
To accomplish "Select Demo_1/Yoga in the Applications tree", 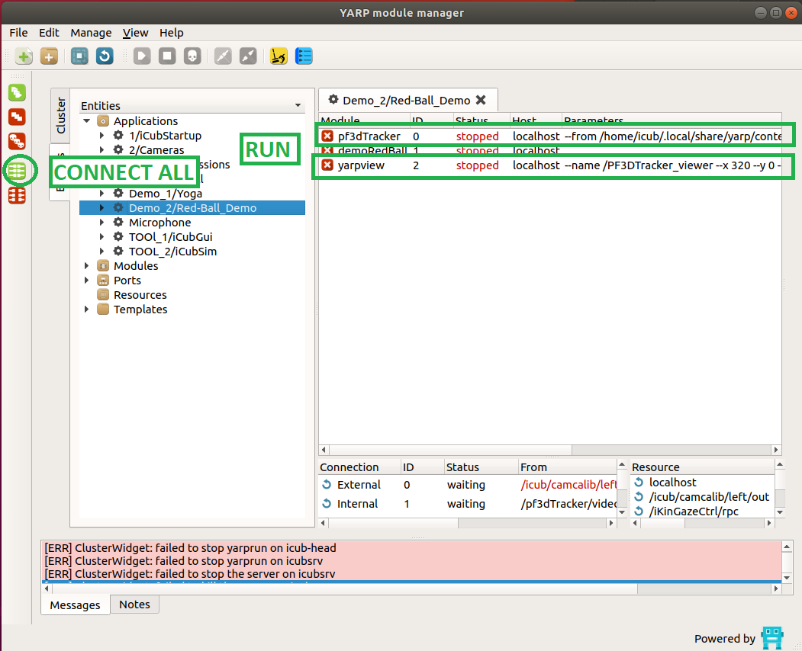I will [165, 194].
